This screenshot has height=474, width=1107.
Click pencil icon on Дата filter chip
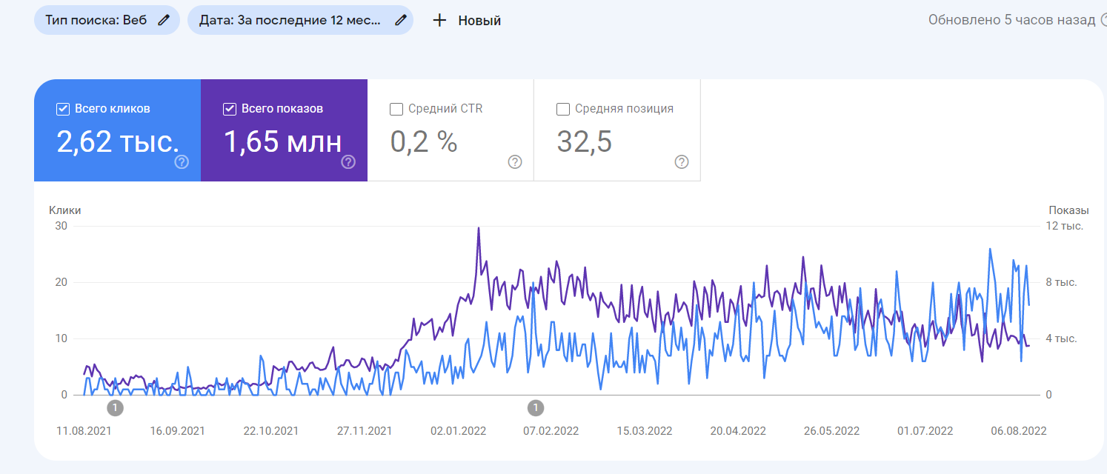(x=401, y=20)
